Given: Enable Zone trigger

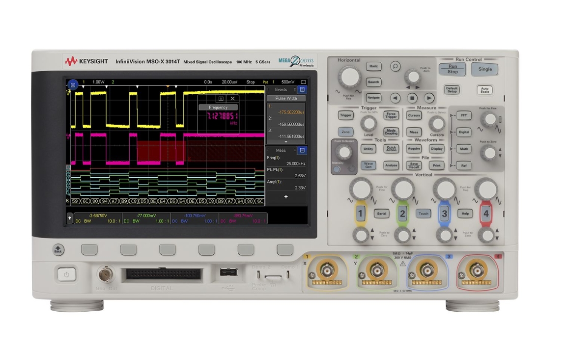Looking at the screenshot, I should pyautogui.click(x=346, y=132).
